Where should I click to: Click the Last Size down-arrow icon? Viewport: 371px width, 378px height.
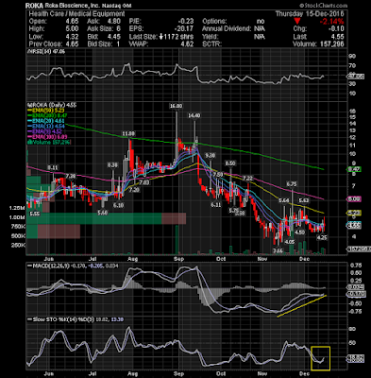pyautogui.click(x=160, y=37)
